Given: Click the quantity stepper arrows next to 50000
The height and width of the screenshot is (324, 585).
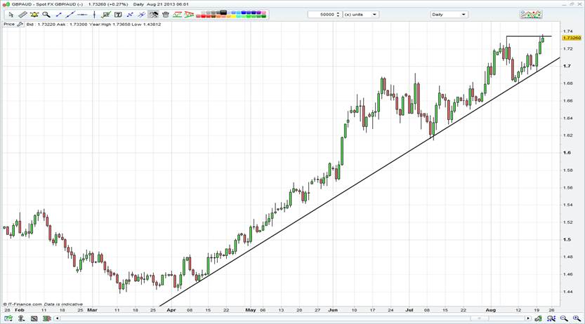Looking at the screenshot, I should pos(338,14).
